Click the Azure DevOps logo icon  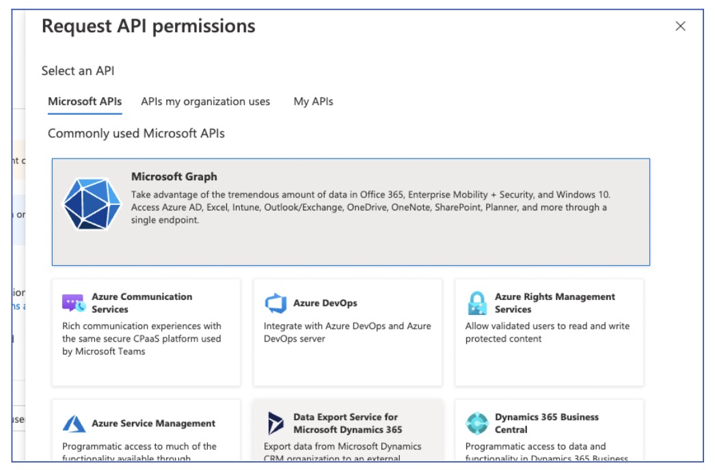pyautogui.click(x=275, y=303)
